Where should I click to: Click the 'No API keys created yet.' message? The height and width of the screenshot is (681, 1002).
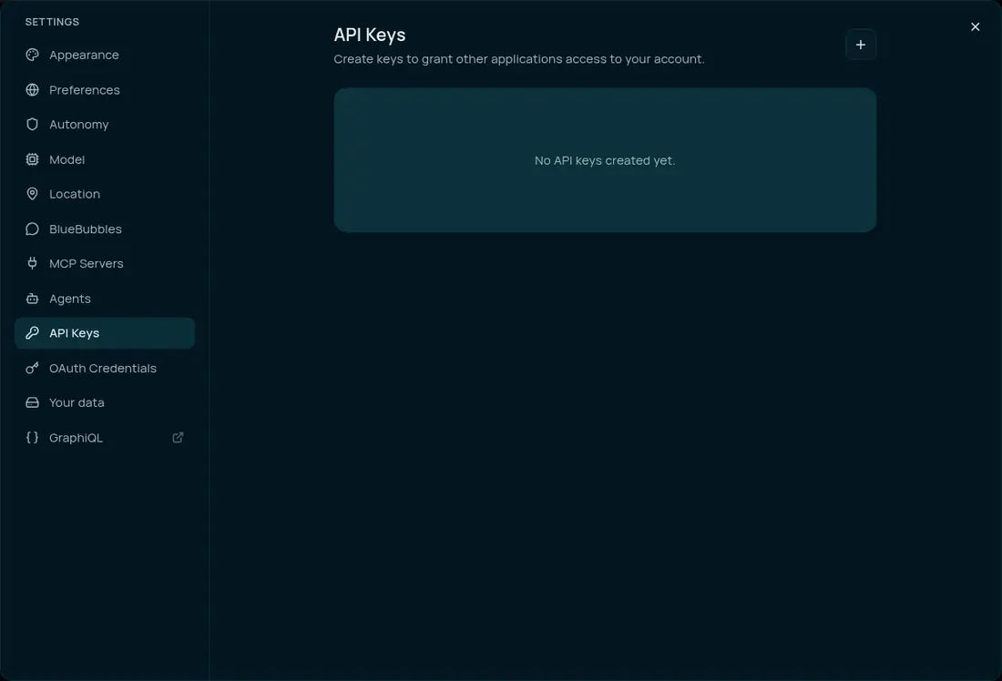pyautogui.click(x=605, y=161)
